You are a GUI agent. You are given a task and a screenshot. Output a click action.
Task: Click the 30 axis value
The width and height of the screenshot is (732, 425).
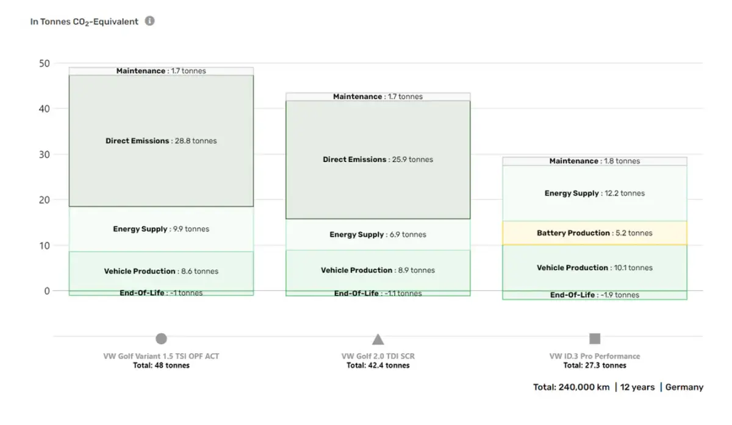43,155
